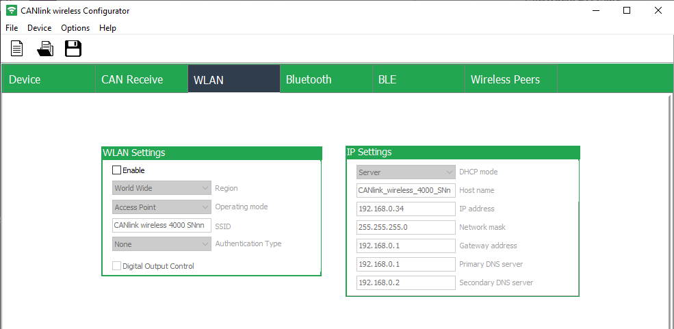Click the IP address field
Image resolution: width=674 pixels, height=329 pixels.
coord(406,209)
